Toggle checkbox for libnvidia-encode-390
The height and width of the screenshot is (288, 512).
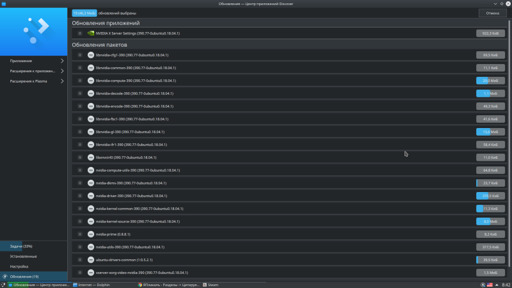[79, 106]
